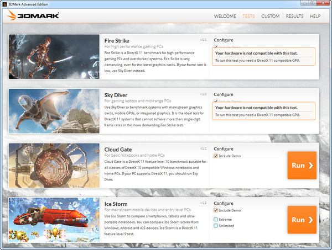Image resolution: width=332 pixels, height=250 pixels.
Task: Open the Welcome tab
Action: [225, 16]
